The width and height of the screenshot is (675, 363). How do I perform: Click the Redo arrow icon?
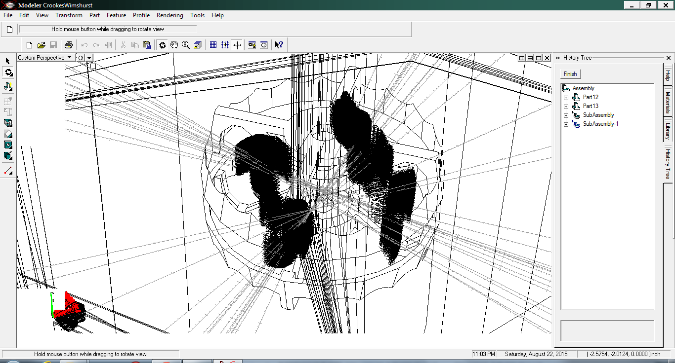pyautogui.click(x=96, y=45)
